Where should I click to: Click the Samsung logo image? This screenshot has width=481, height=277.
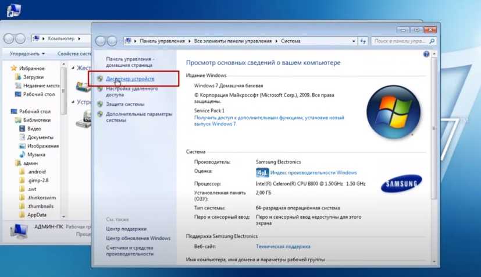(x=401, y=183)
